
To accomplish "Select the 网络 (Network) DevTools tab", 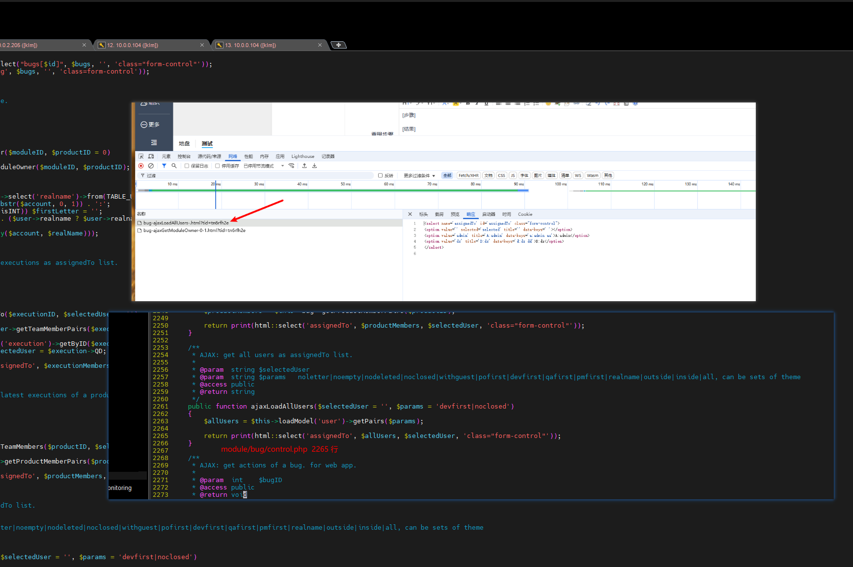I will click(233, 156).
